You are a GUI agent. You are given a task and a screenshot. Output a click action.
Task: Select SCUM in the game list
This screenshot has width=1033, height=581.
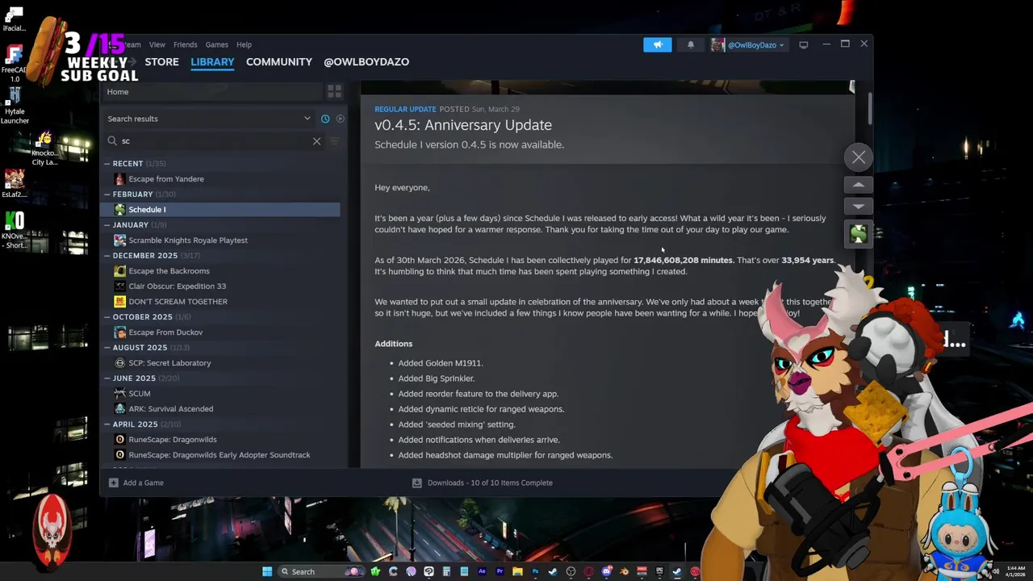point(220,394)
